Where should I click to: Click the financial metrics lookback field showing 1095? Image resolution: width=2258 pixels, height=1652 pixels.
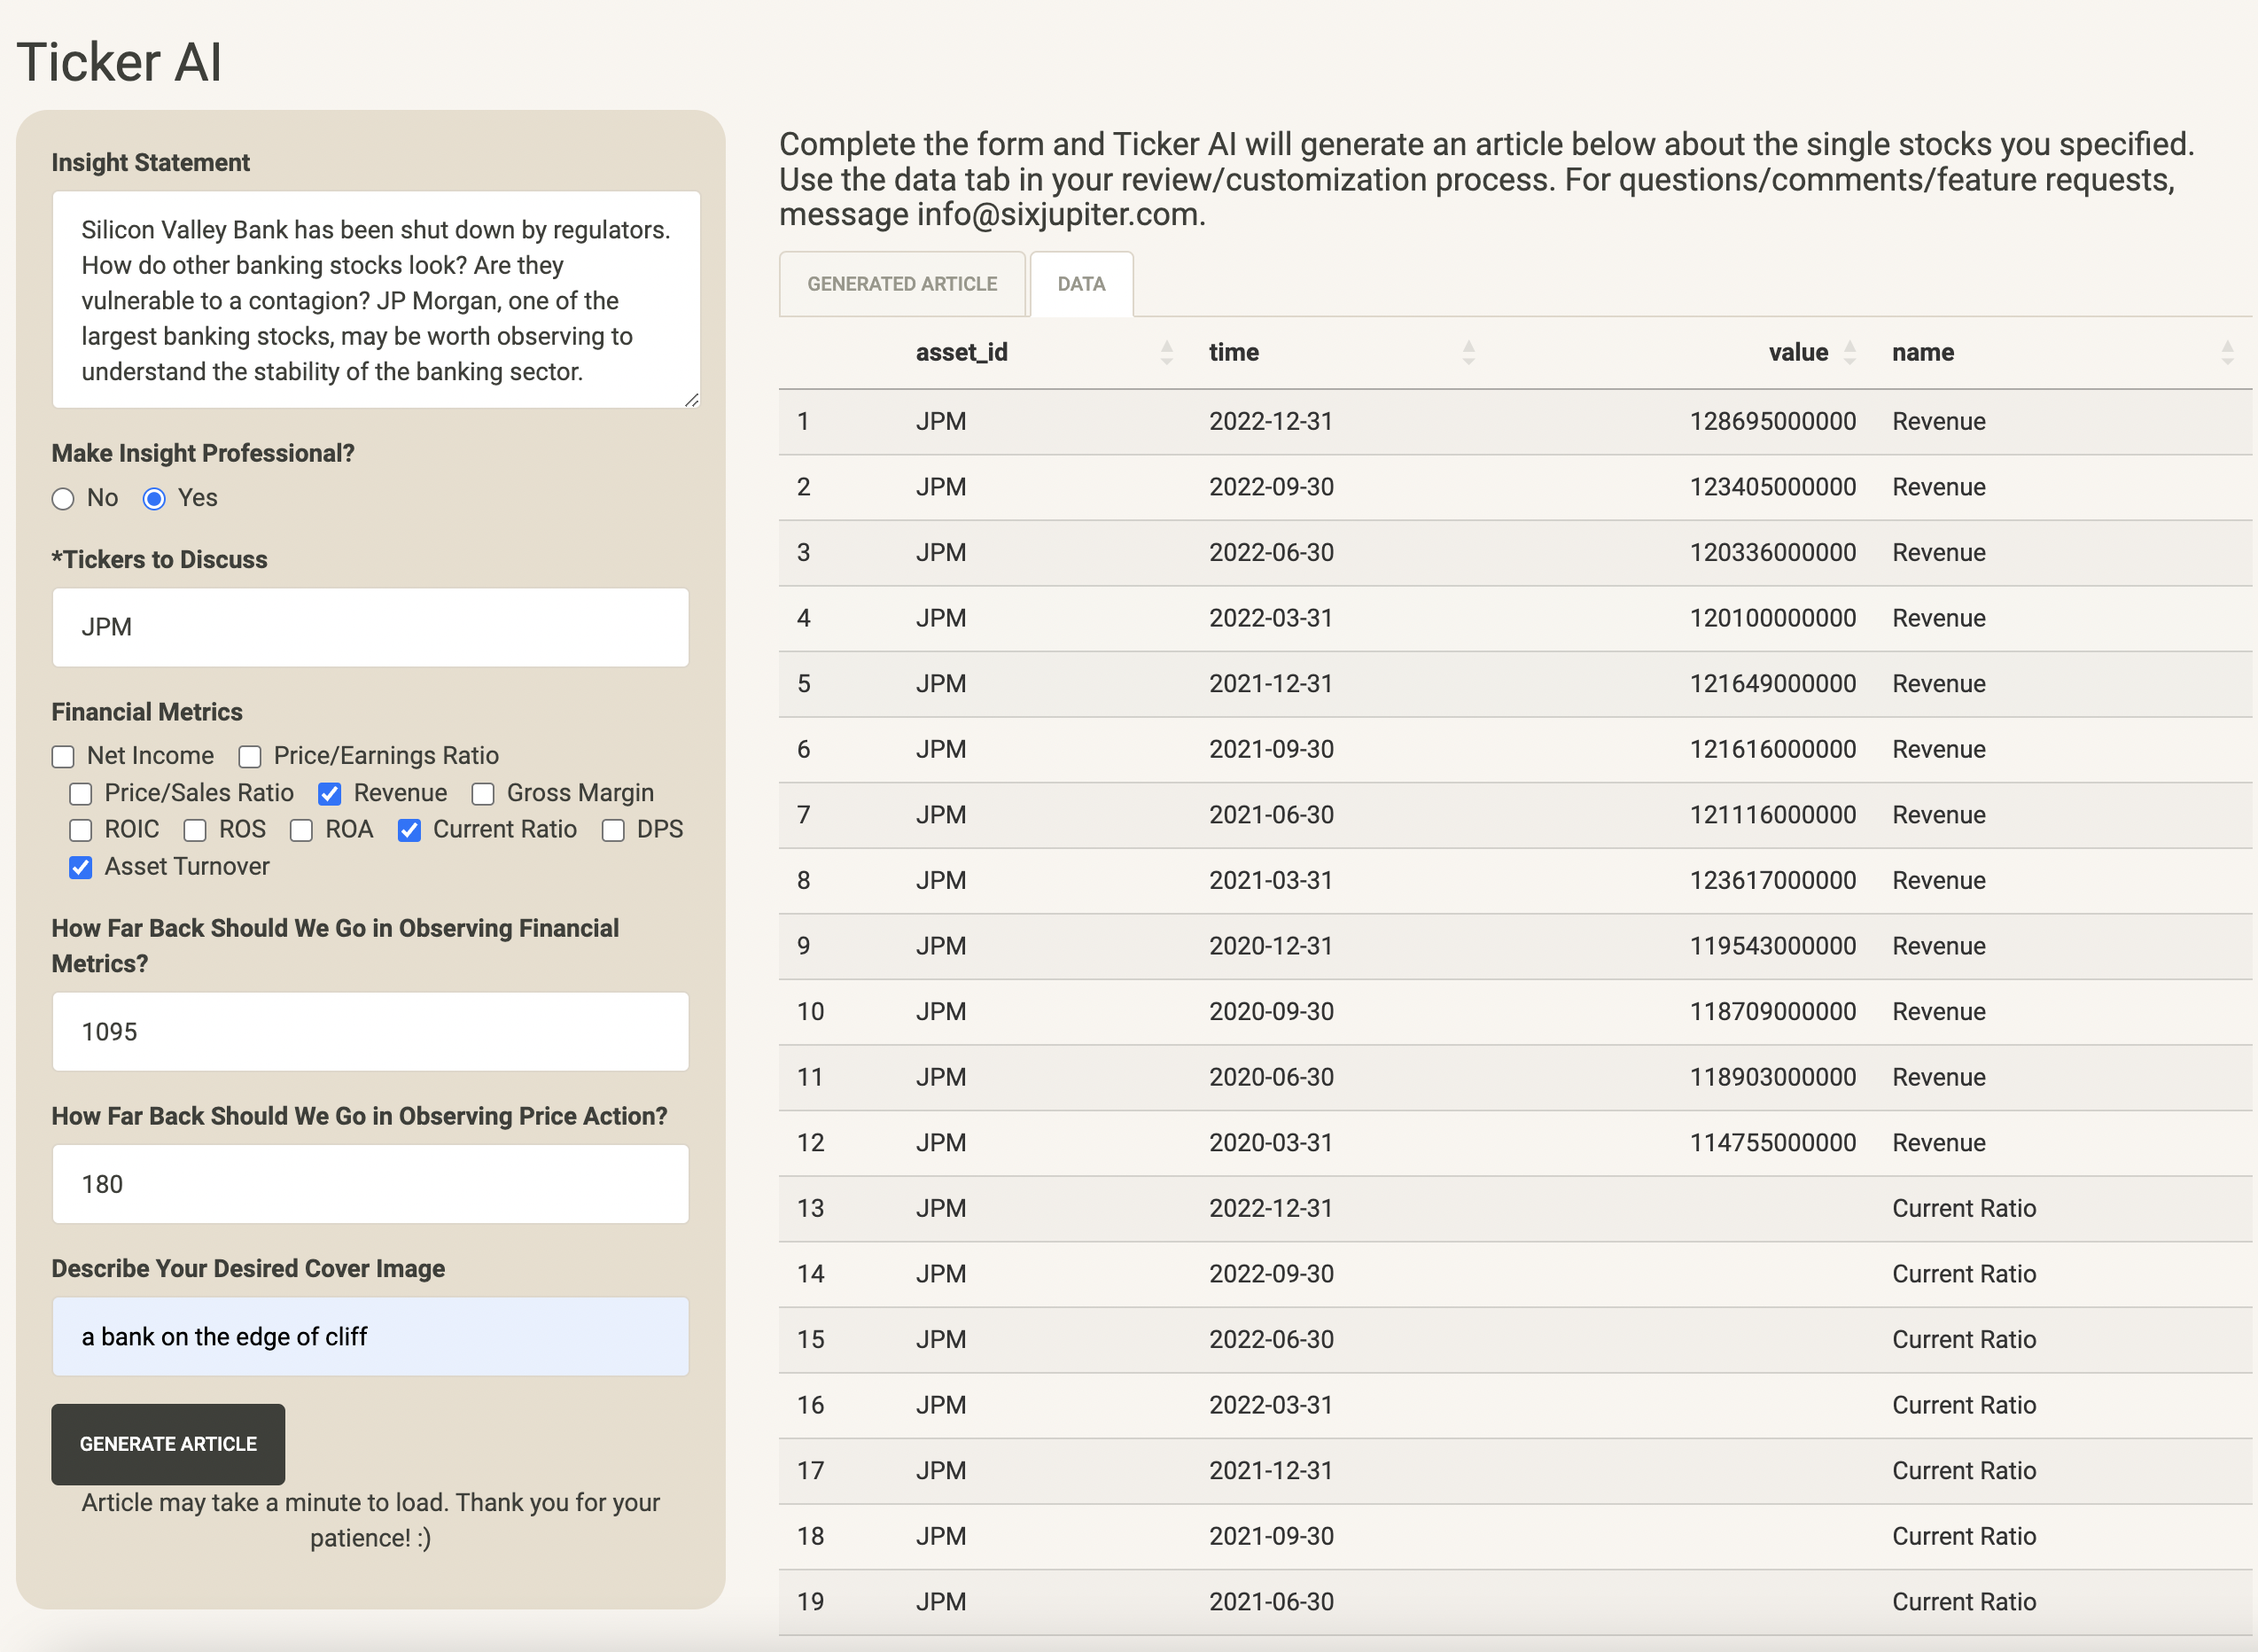(x=371, y=1031)
